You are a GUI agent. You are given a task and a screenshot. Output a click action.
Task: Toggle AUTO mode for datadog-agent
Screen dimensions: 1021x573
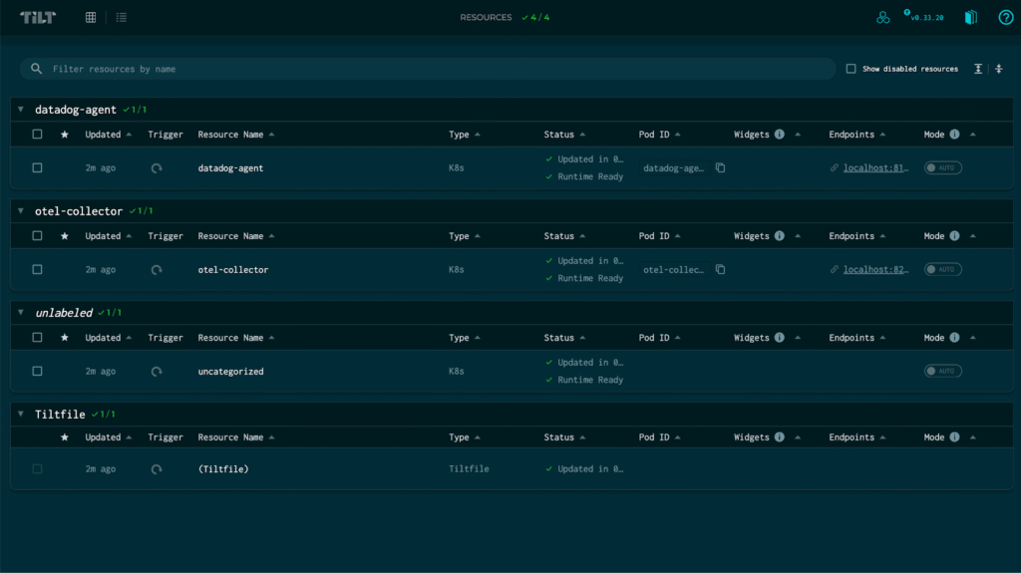(x=943, y=168)
